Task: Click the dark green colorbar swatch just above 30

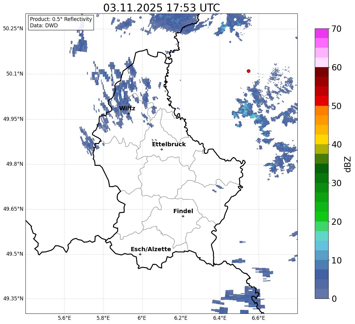Action: [x=322, y=178]
